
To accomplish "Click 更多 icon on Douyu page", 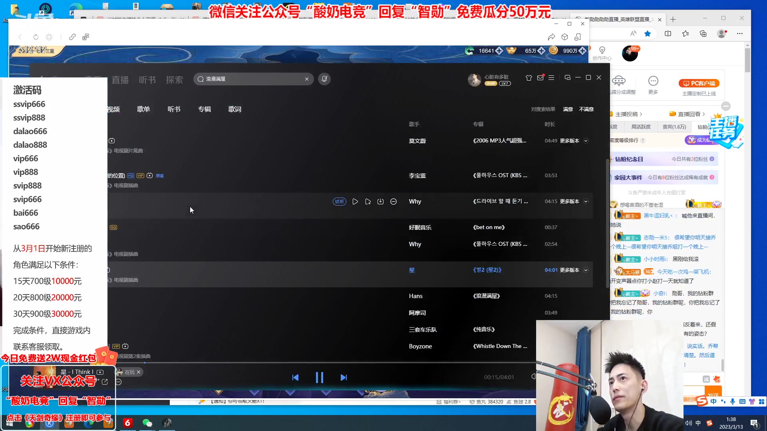I will [x=653, y=85].
